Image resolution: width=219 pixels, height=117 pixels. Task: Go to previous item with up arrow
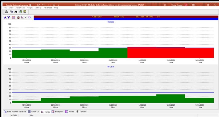click(x=5, y=17)
